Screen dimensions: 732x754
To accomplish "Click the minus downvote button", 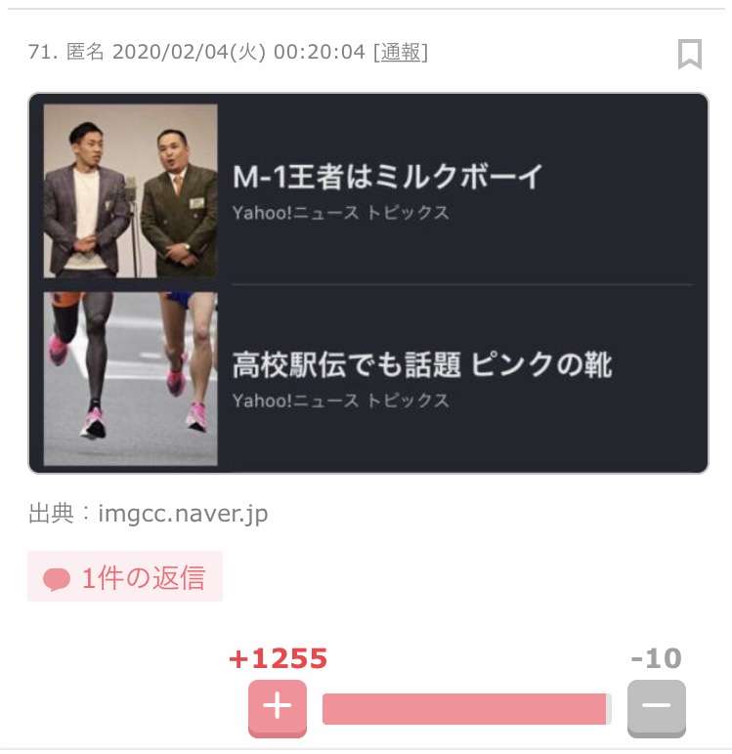I will point(656,708).
